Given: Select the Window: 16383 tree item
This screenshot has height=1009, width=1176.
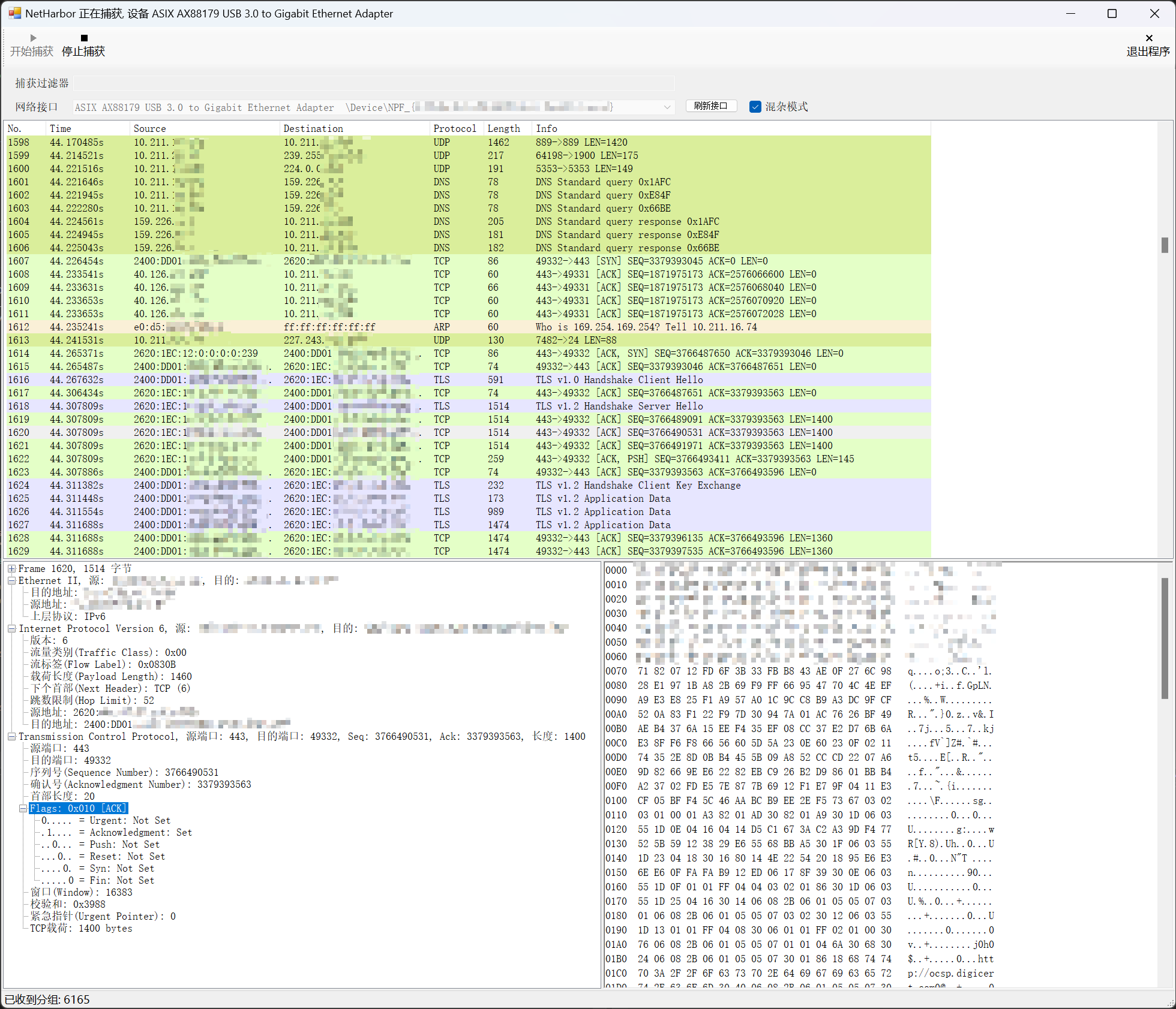Looking at the screenshot, I should [x=81, y=892].
